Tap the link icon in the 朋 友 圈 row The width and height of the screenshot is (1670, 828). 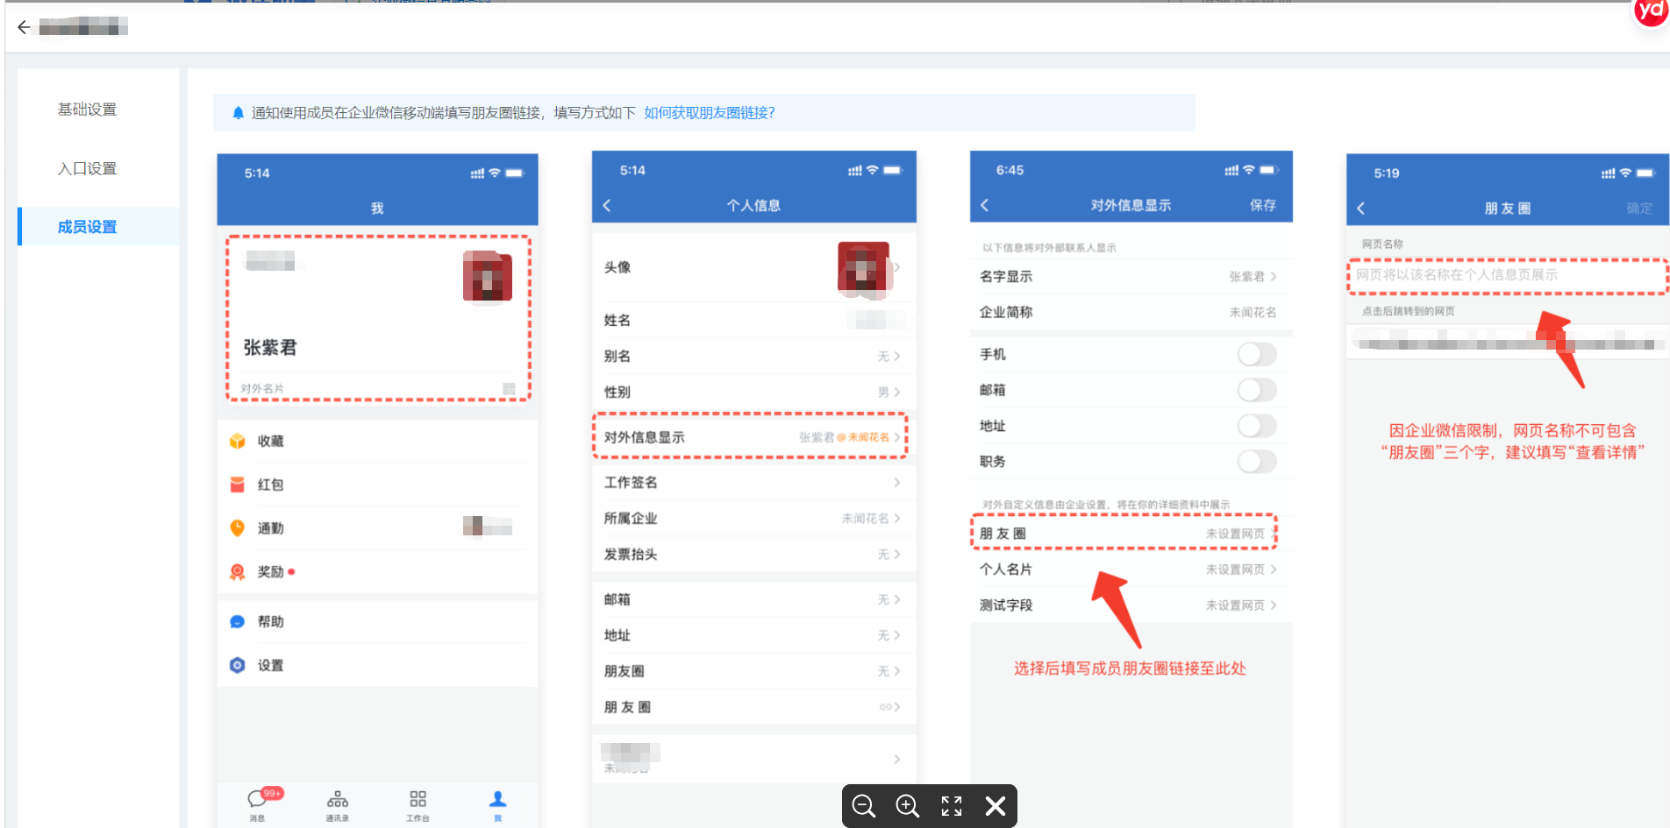pyautogui.click(x=886, y=707)
